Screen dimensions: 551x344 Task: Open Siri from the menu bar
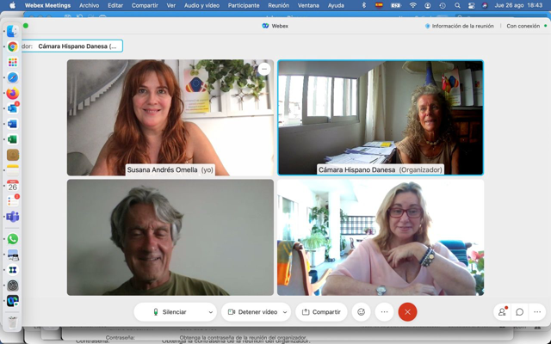point(485,5)
